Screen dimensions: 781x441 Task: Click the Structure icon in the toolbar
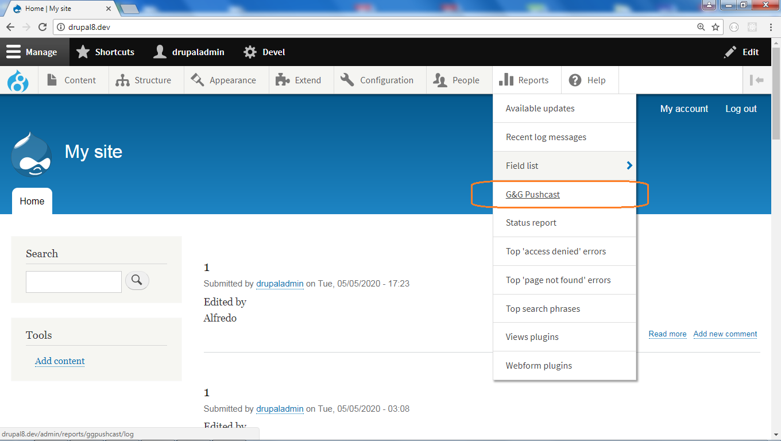122,80
